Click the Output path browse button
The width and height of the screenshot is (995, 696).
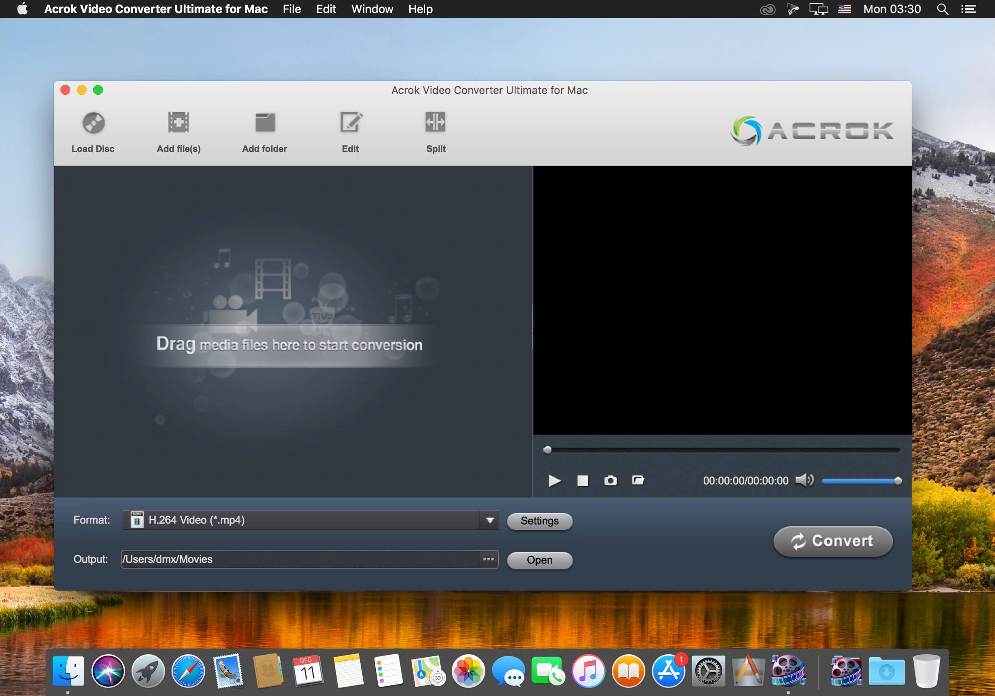pos(489,560)
